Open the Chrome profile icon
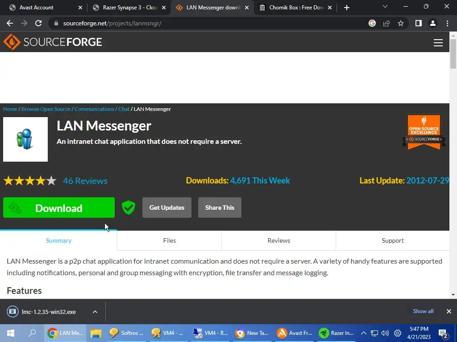The image size is (457, 342). pyautogui.click(x=433, y=23)
